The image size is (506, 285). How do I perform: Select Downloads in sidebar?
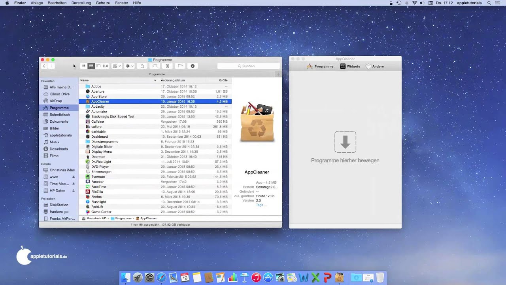59,149
